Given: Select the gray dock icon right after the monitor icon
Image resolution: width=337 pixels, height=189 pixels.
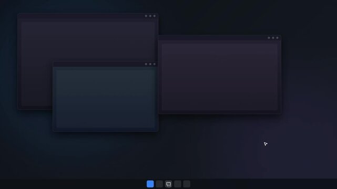Looking at the screenshot, I should click(178, 184).
